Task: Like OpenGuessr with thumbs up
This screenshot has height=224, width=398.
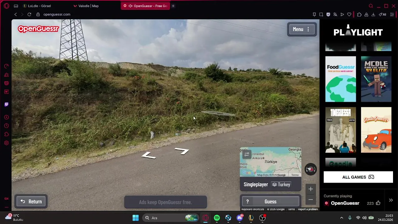Action: pos(378,203)
